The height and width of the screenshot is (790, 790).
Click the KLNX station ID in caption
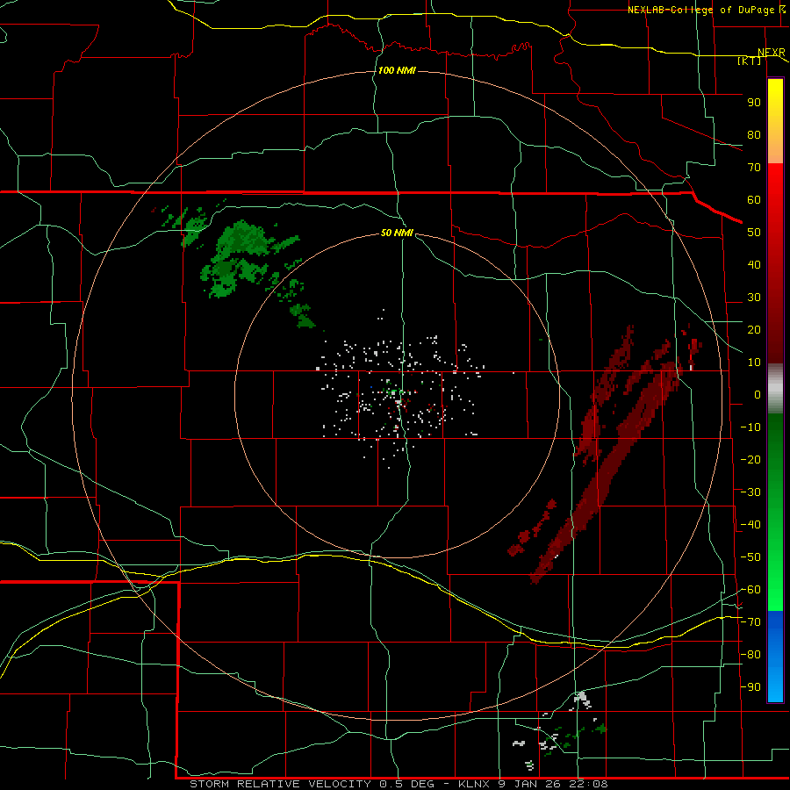click(x=475, y=784)
